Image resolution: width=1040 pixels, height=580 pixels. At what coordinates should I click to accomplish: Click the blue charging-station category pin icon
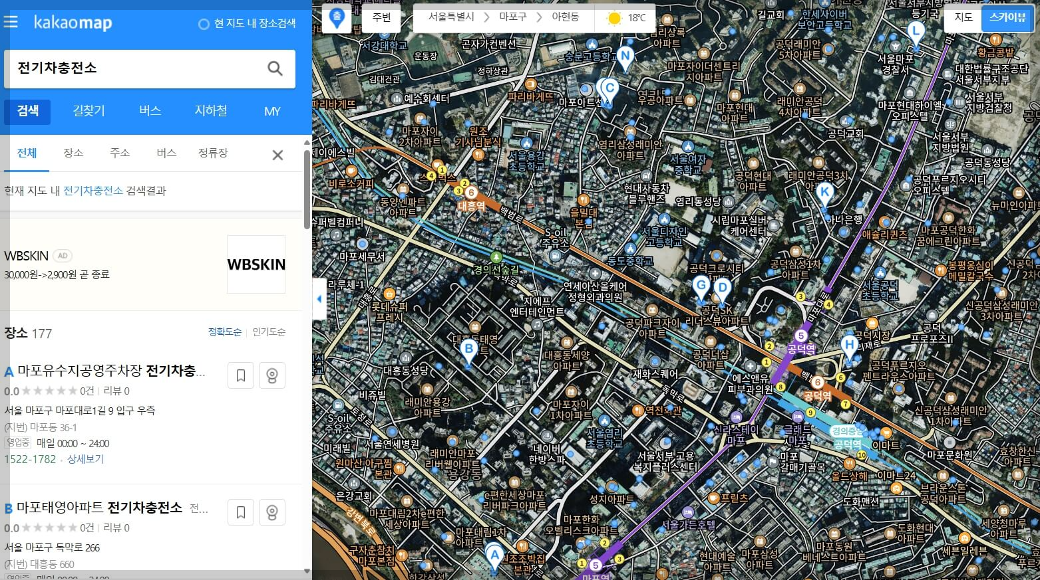(x=337, y=18)
